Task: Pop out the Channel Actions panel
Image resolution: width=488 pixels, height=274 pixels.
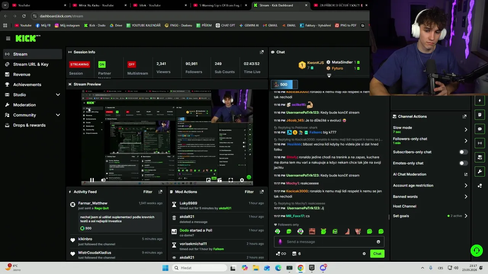Action: pos(464,116)
